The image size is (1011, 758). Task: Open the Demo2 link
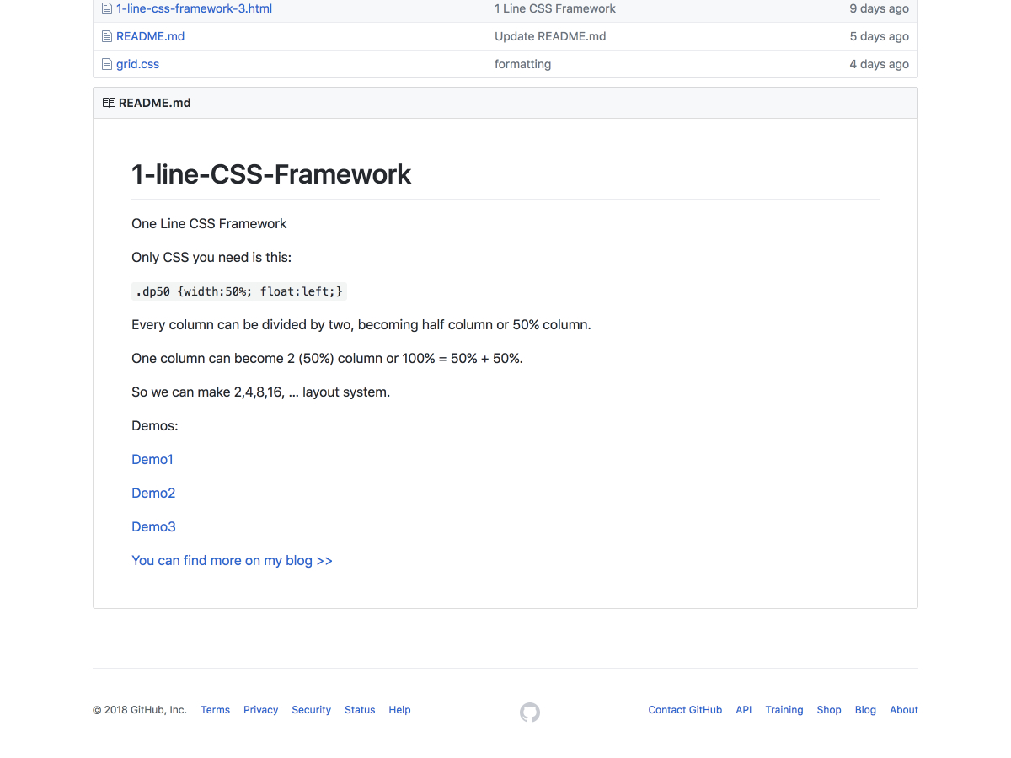[153, 493]
